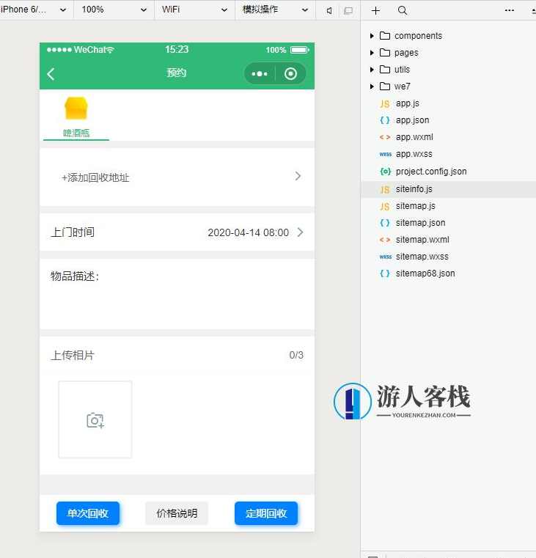Tap the mini program close circle button

tap(290, 74)
